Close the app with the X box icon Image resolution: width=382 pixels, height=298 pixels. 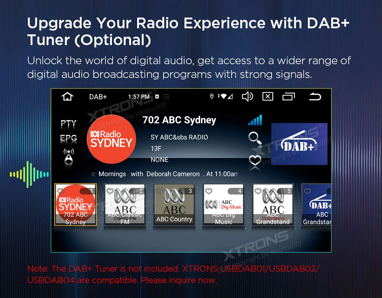268,97
